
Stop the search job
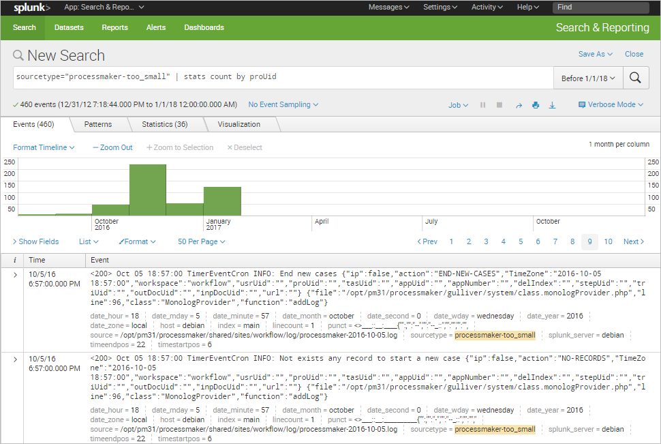499,105
